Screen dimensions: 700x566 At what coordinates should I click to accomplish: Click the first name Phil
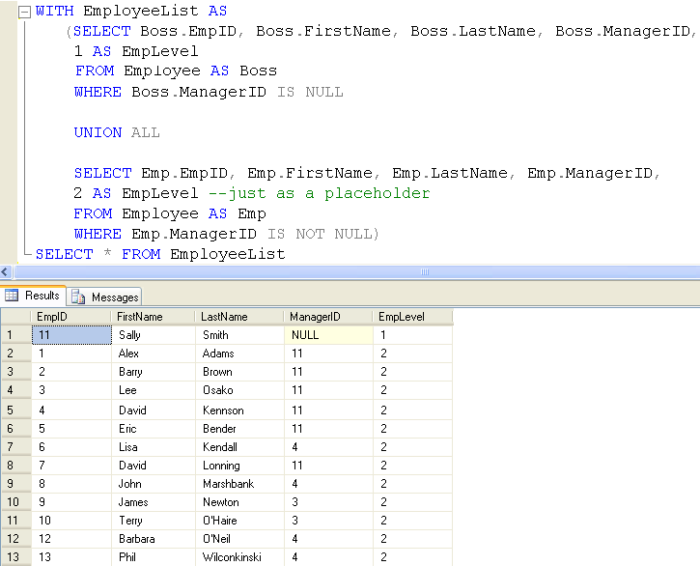coord(127,556)
